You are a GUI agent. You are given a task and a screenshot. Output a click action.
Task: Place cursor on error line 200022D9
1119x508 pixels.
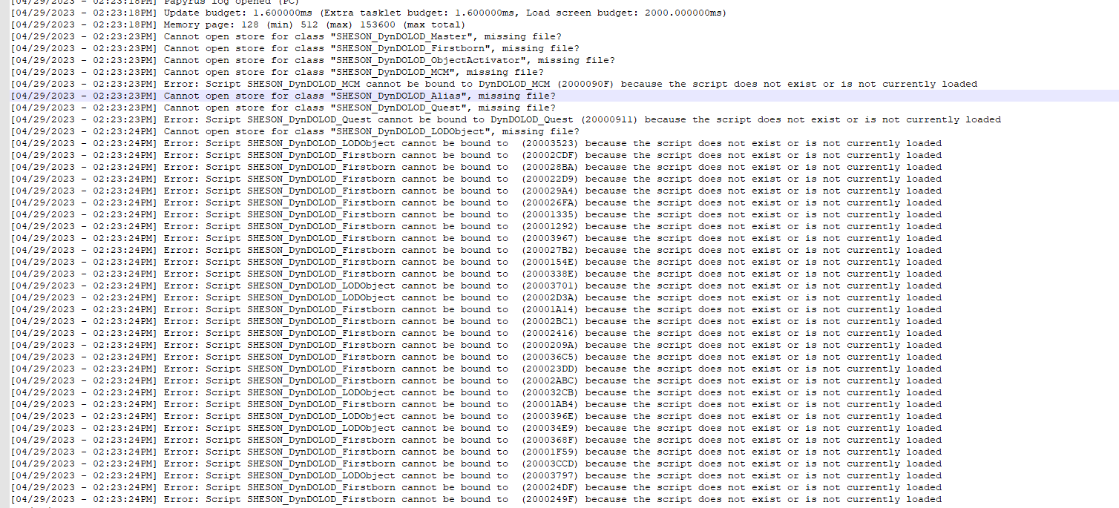[476, 179]
